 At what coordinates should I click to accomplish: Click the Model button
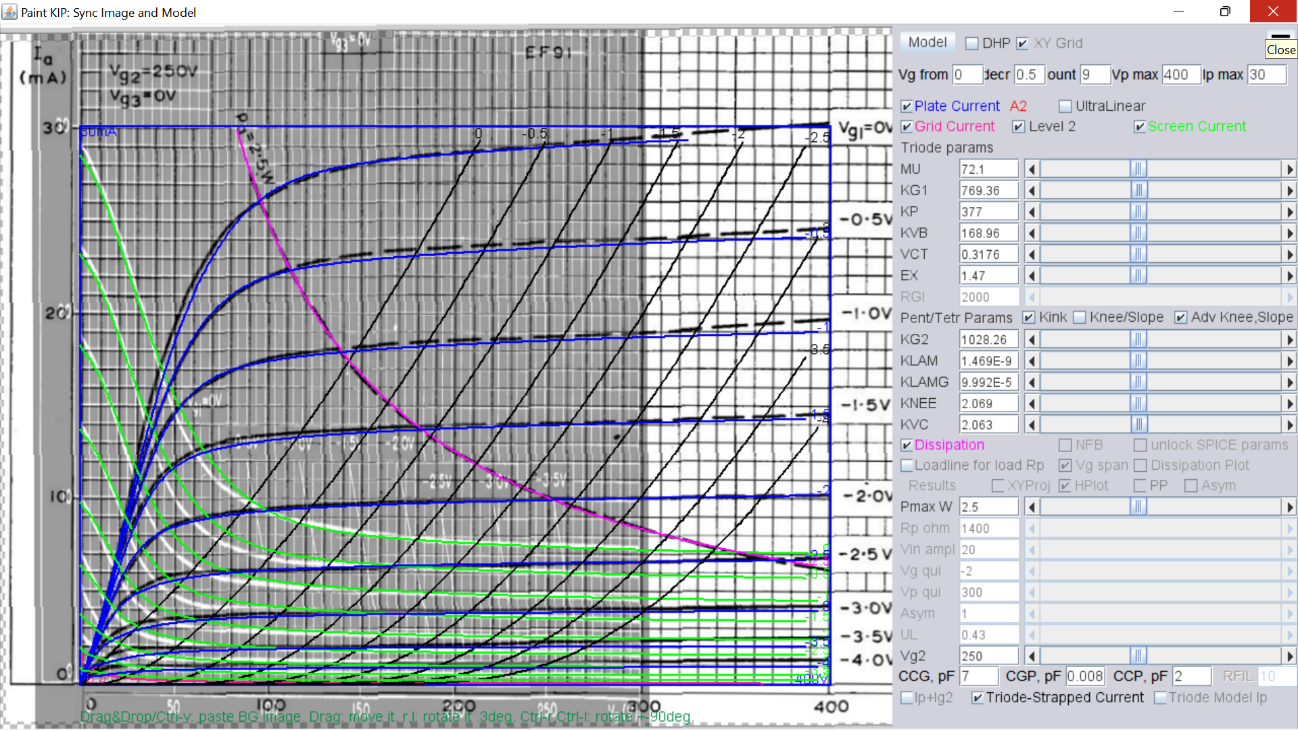pos(927,43)
